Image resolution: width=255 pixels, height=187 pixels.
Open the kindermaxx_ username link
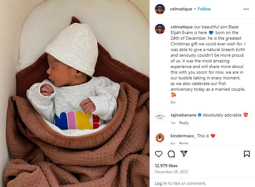pyautogui.click(x=183, y=136)
